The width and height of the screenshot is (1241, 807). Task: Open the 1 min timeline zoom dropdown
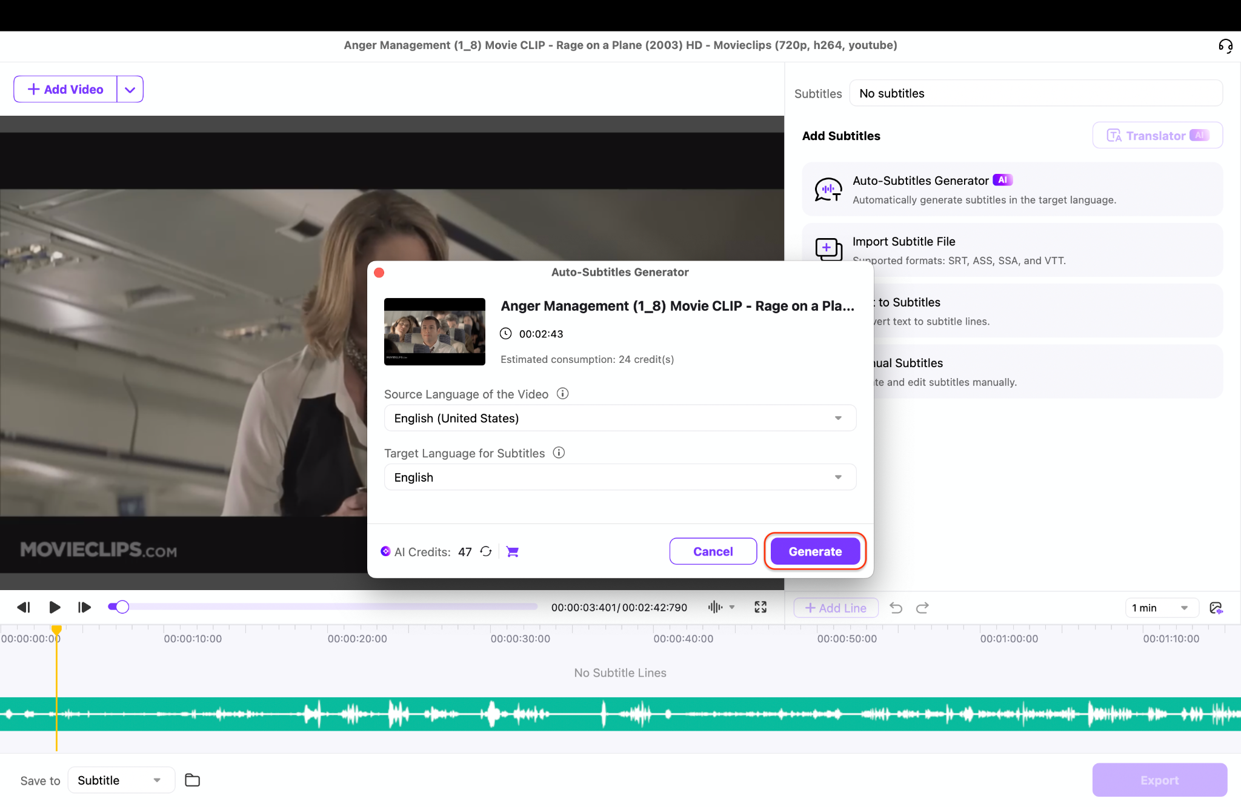pyautogui.click(x=1160, y=608)
